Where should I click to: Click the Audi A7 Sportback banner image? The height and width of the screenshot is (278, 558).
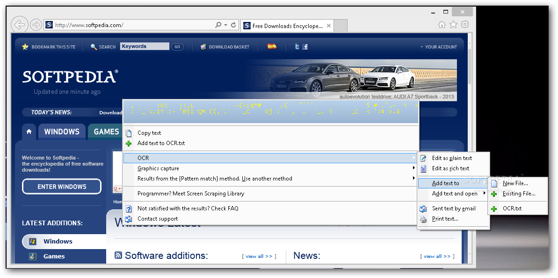[349, 80]
